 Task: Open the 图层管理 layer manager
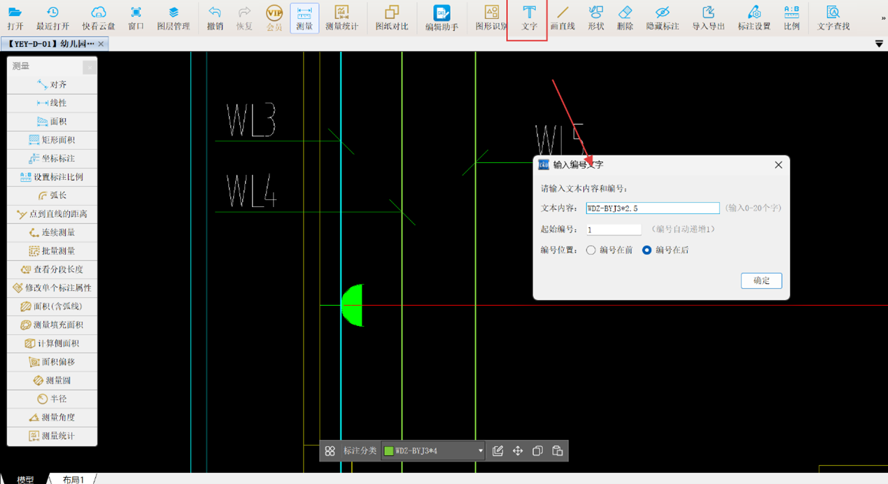click(173, 17)
